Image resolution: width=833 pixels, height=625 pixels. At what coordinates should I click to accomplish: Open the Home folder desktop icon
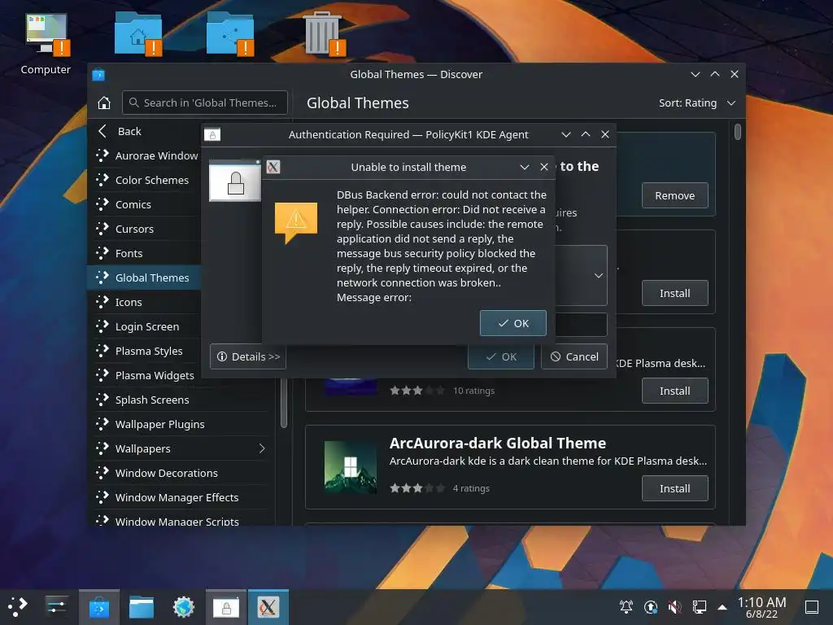pos(138,34)
